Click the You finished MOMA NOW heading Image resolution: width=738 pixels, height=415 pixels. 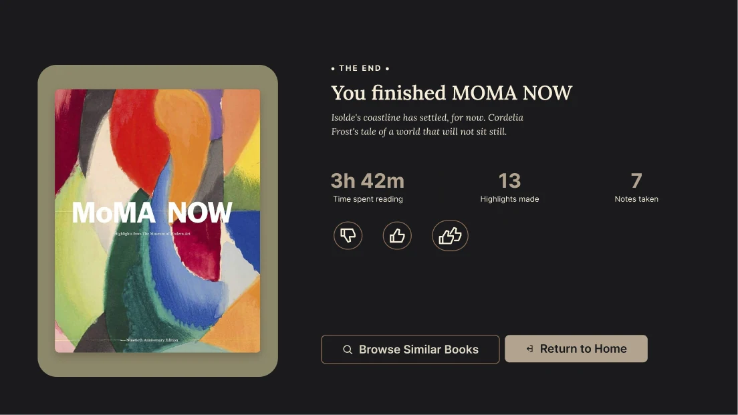point(451,93)
